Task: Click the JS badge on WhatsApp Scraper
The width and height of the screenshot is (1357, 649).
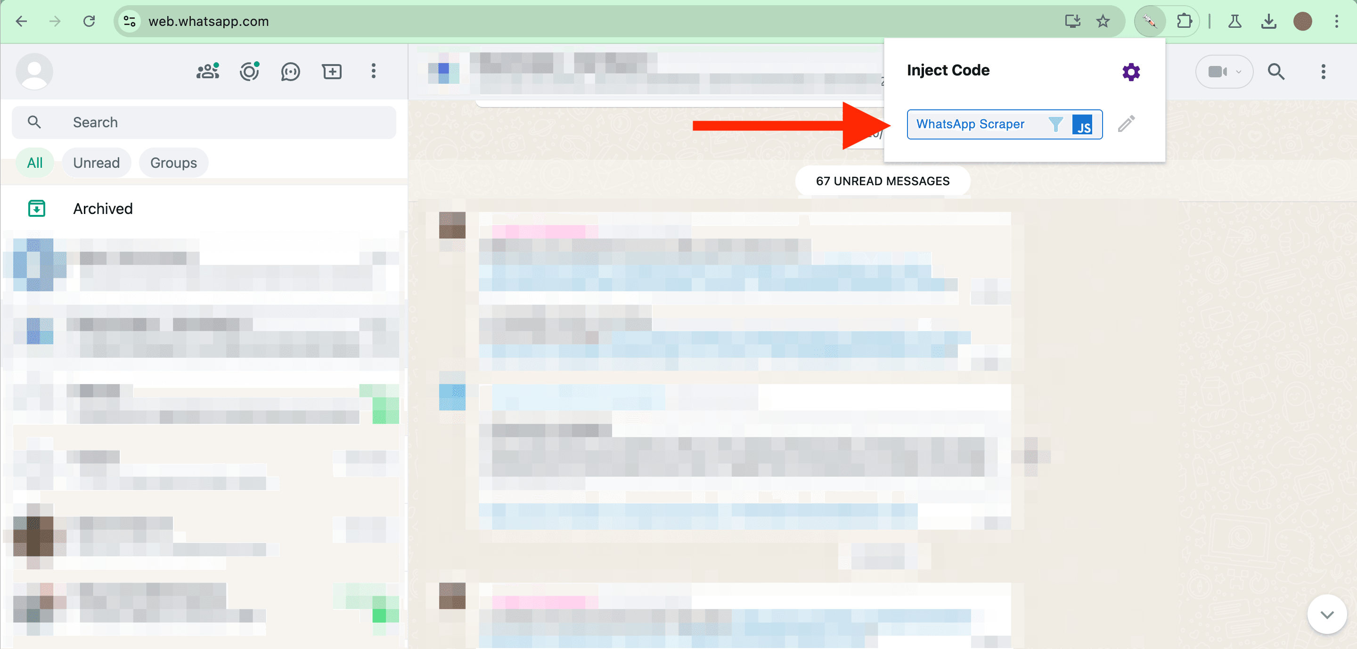Action: [x=1082, y=124]
